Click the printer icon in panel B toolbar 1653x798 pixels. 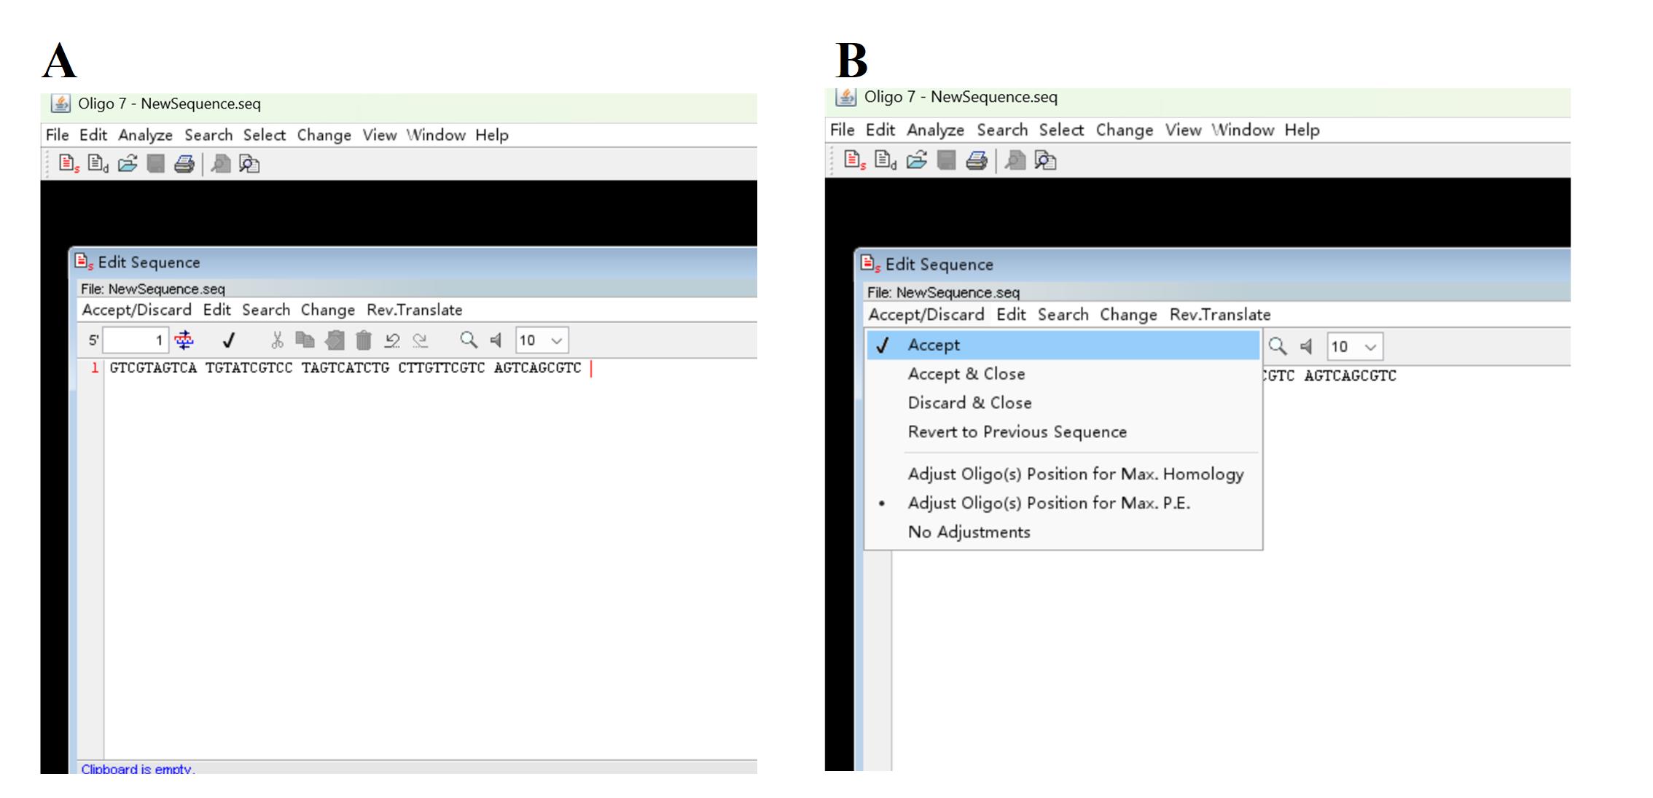(x=976, y=160)
